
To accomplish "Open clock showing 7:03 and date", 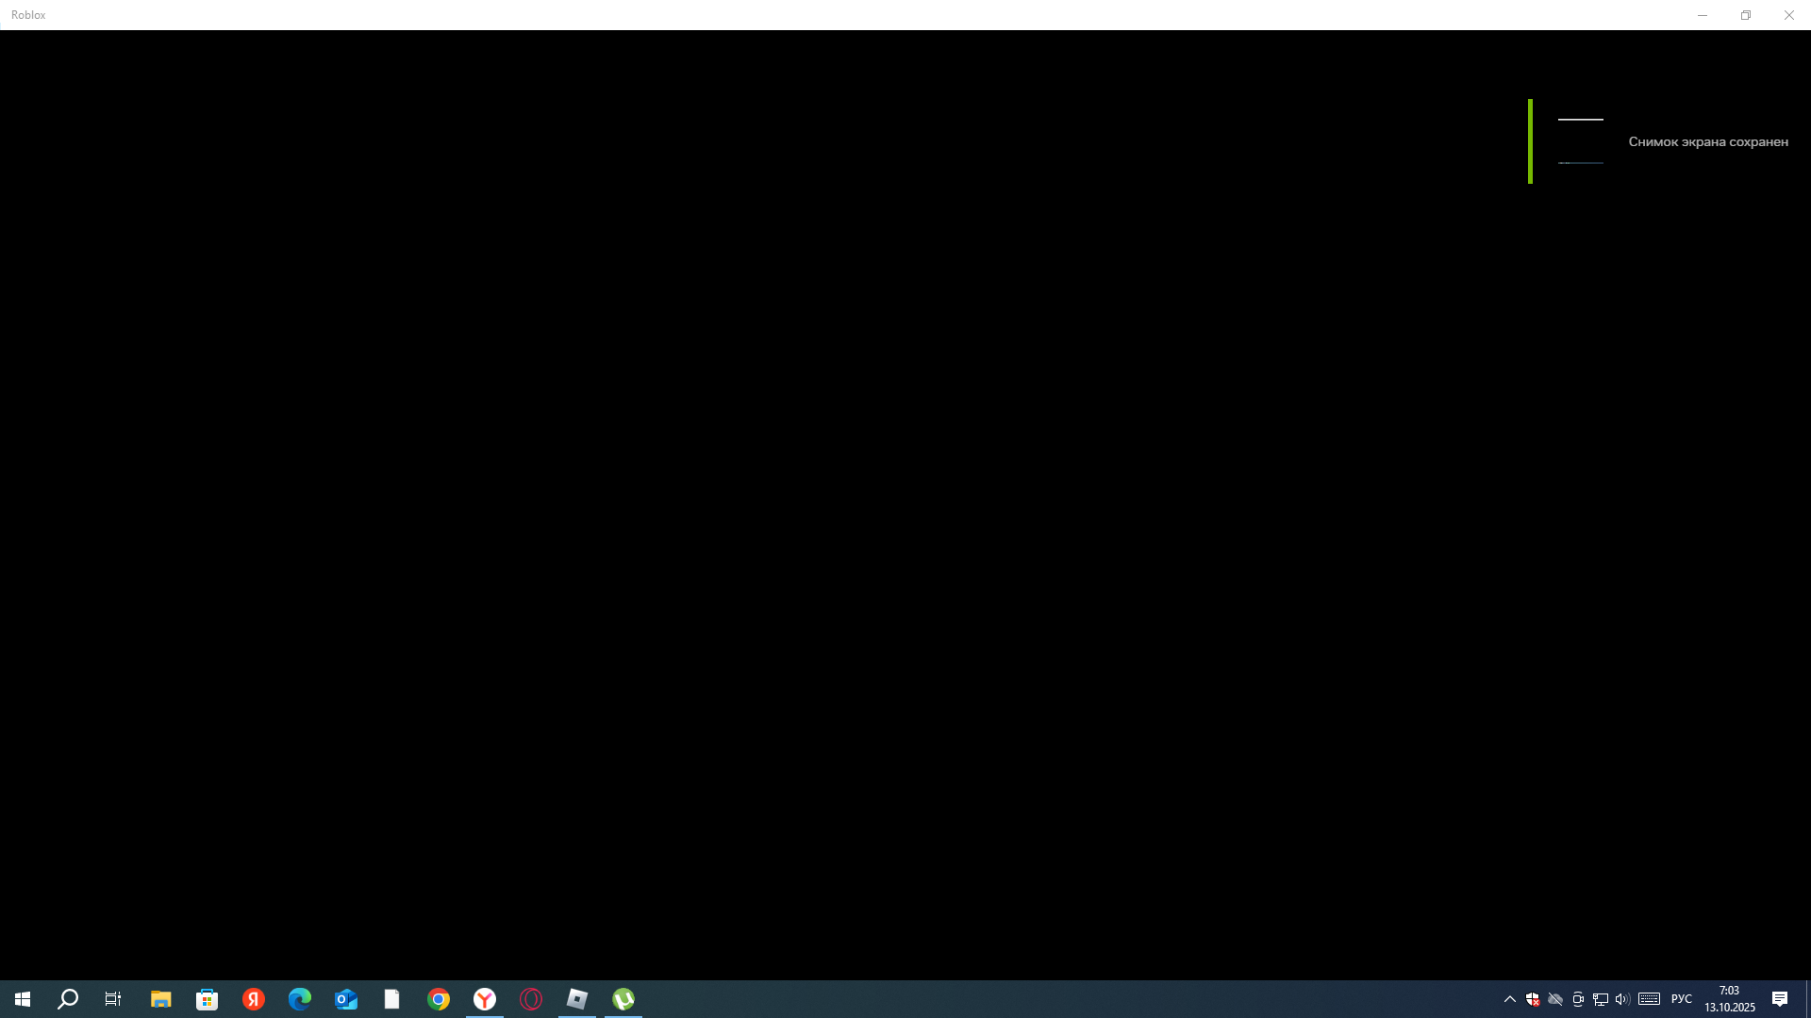I will coord(1730,999).
